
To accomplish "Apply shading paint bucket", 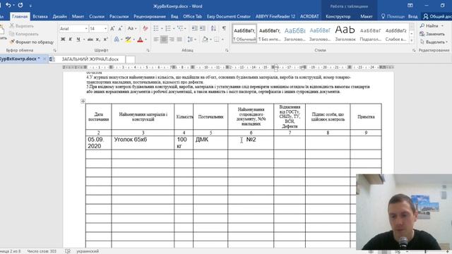I will point(205,40).
